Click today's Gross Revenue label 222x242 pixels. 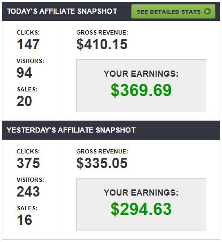[x=102, y=33]
